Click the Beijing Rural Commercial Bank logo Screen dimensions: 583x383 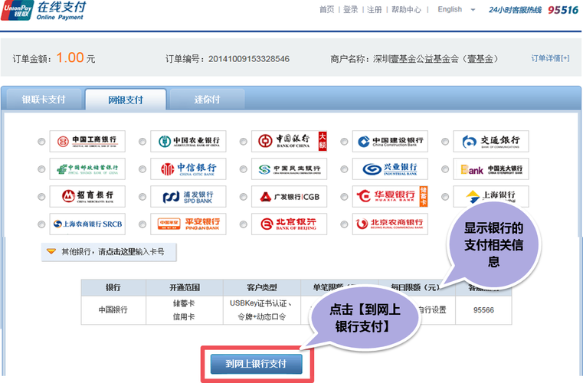pyautogui.click(x=390, y=224)
